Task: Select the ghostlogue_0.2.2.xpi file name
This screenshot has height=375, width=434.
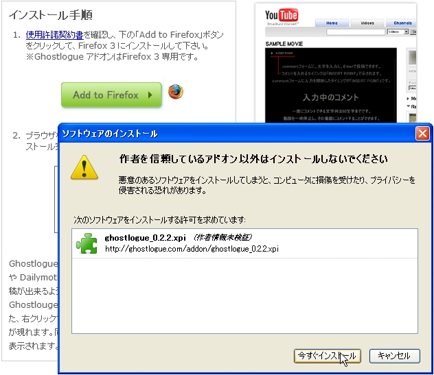Action: tap(145, 238)
